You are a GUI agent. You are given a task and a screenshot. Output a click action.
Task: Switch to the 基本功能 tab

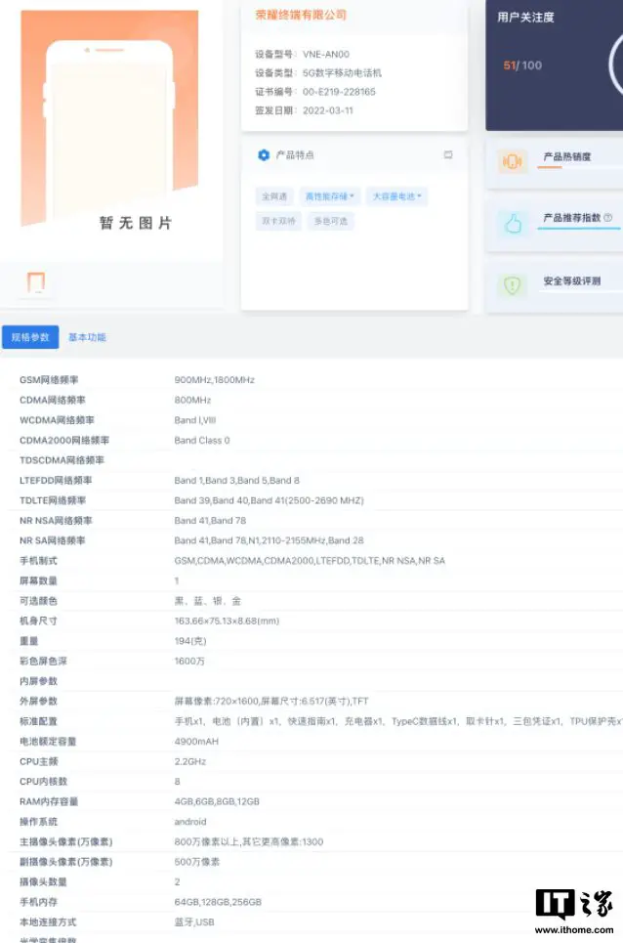tap(87, 337)
